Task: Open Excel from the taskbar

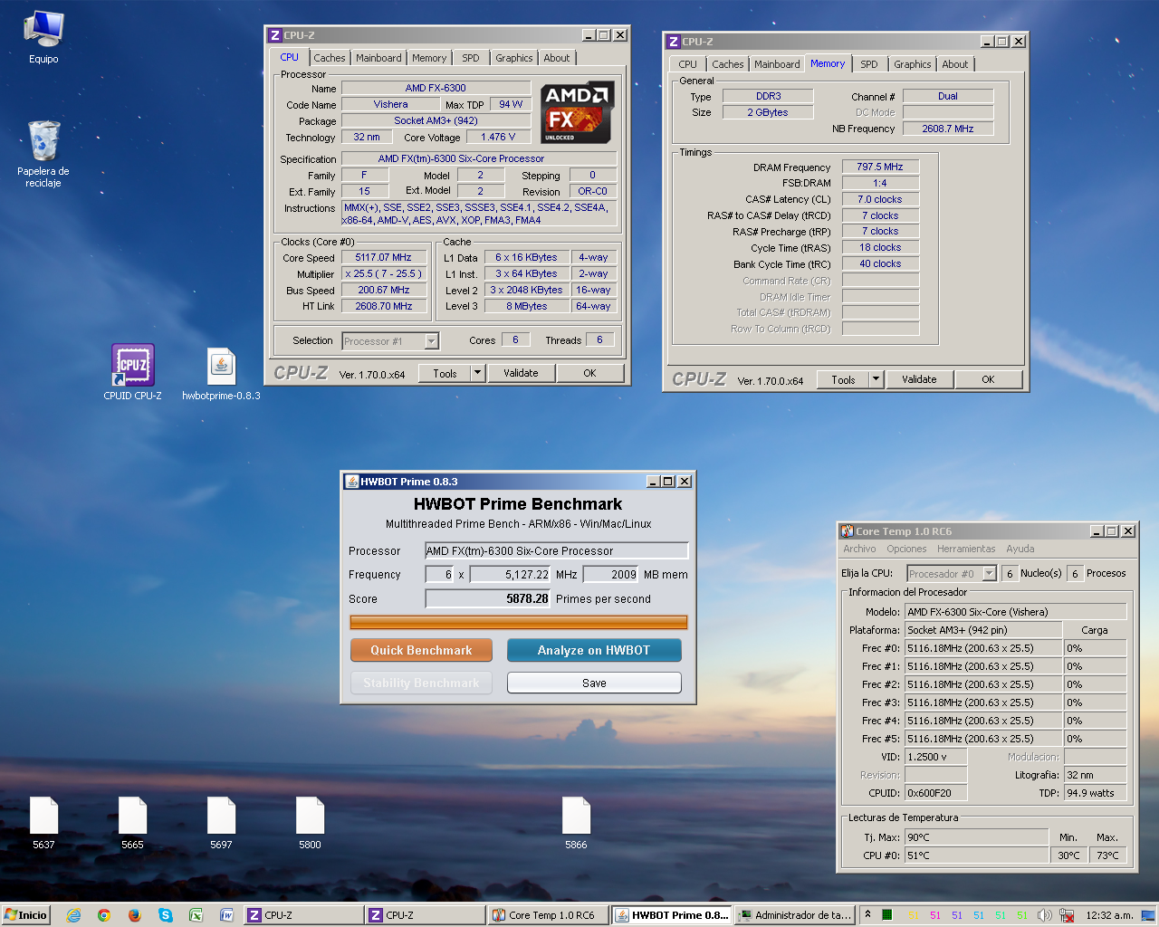Action: (x=196, y=915)
